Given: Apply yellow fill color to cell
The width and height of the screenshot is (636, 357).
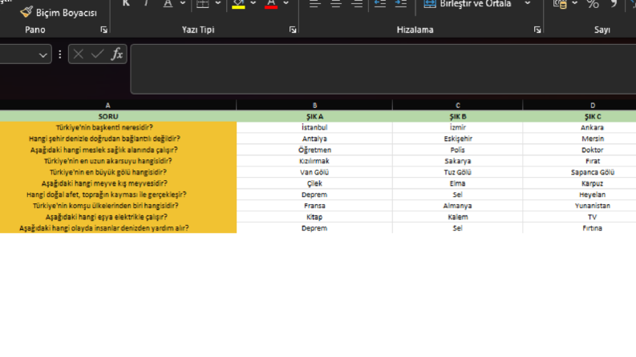Looking at the screenshot, I should pyautogui.click(x=238, y=4).
